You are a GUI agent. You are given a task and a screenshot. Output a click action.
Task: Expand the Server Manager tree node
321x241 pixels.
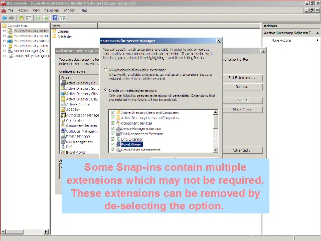[5, 51]
